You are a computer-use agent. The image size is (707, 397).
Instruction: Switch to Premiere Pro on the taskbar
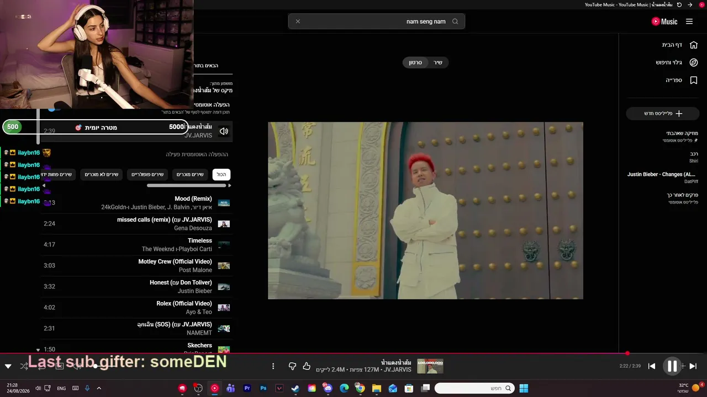point(247,388)
